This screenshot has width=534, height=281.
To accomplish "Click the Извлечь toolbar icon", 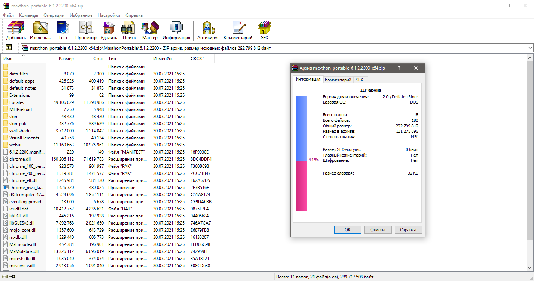I will pyautogui.click(x=40, y=31).
